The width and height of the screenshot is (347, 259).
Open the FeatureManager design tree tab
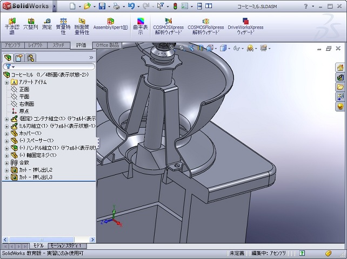[x=8, y=58]
